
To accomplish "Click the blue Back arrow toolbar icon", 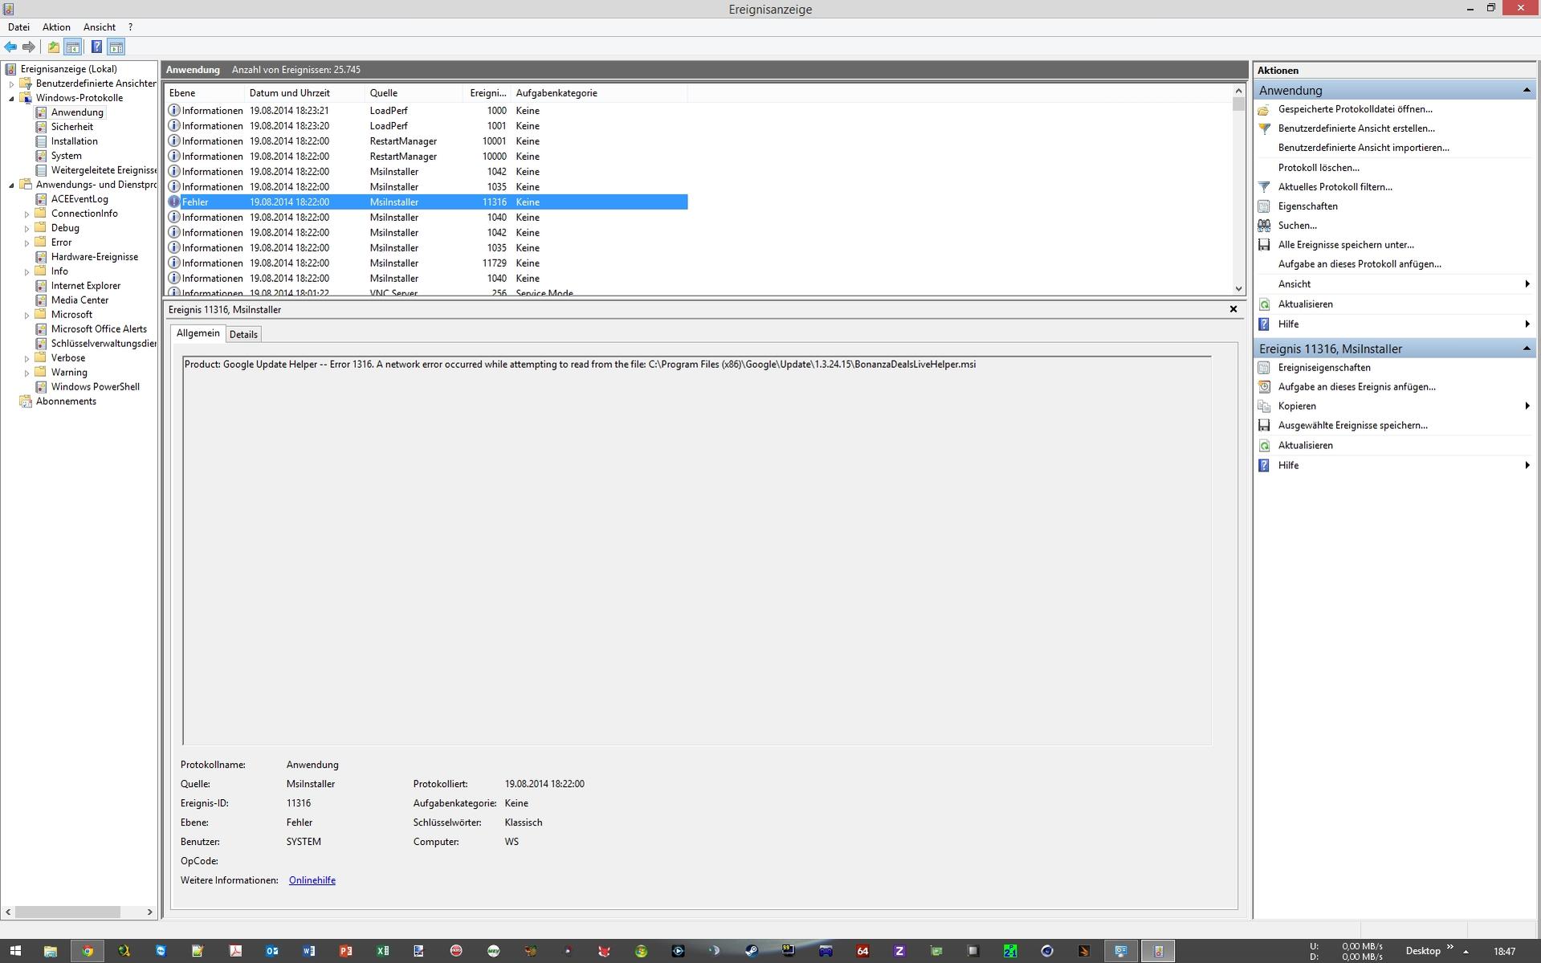I will click(10, 47).
